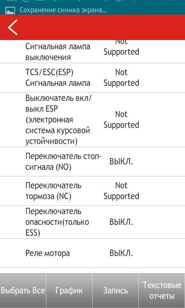
Task: Select the Реле мотора row
Action: pyautogui.click(x=92, y=253)
